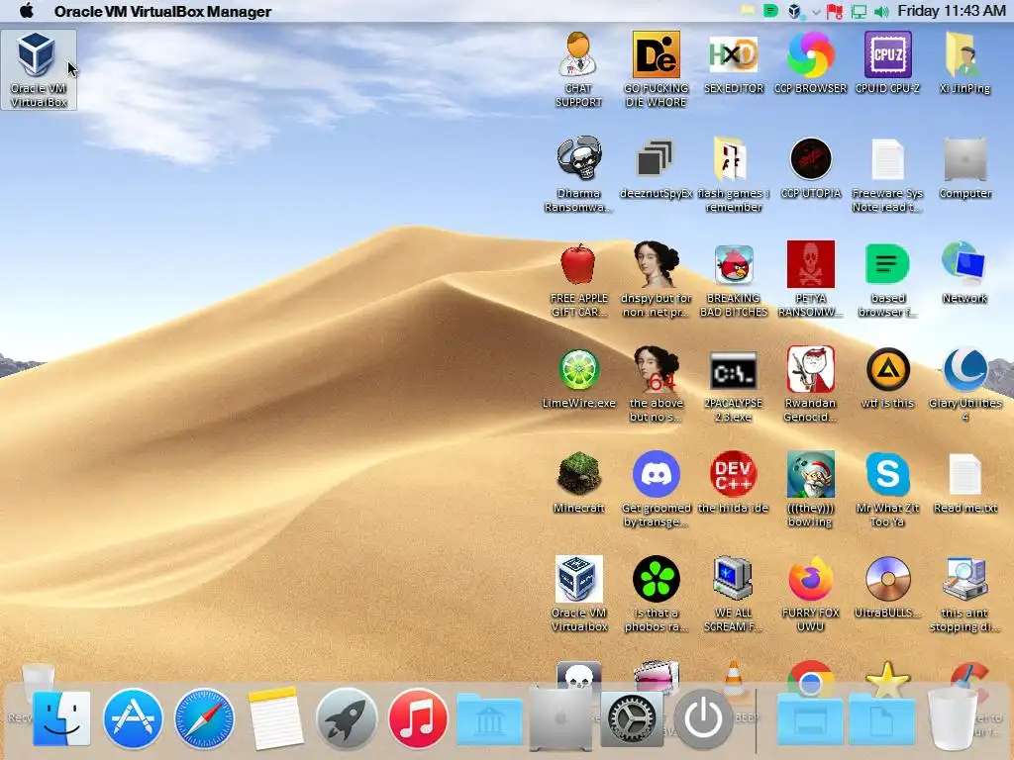Screen dimensions: 1014x760
Task: Launch App Store from the dock
Action: (x=133, y=718)
